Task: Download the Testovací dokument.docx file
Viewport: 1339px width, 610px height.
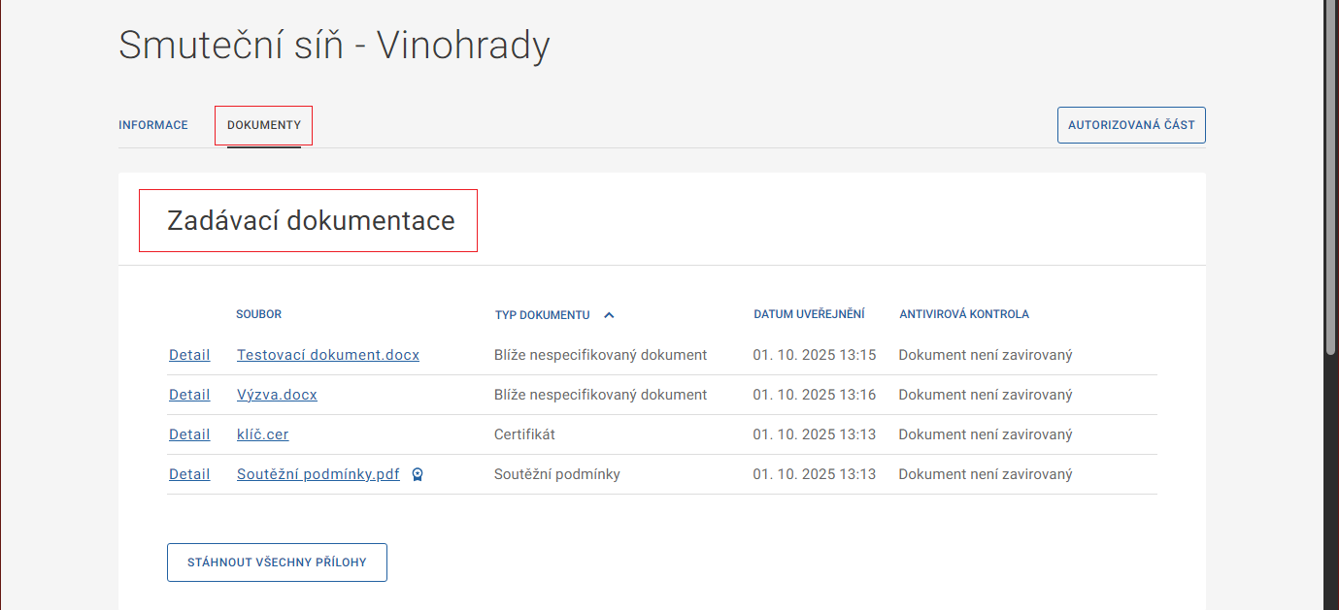Action: [328, 355]
